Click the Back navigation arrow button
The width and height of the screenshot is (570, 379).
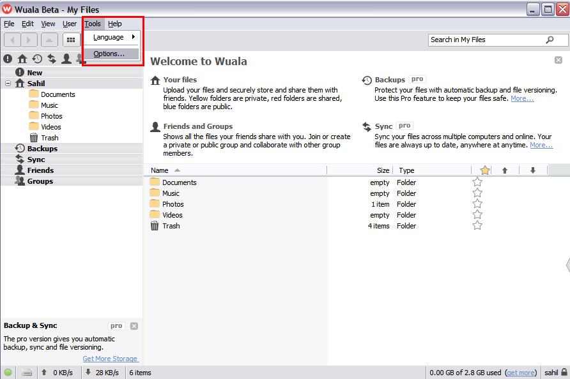point(12,40)
